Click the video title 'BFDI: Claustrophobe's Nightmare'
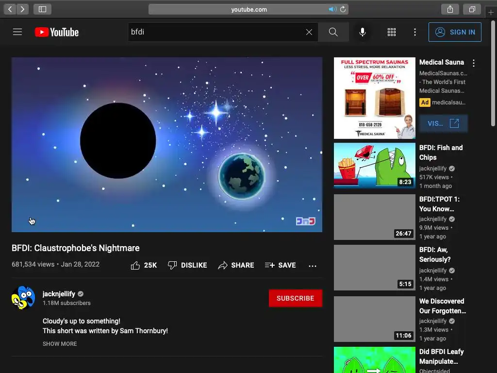Viewport: 497px width, 373px height. 75,248
